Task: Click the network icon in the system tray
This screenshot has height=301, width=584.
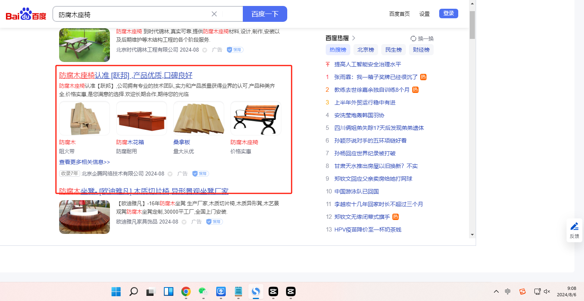Action: (x=537, y=291)
